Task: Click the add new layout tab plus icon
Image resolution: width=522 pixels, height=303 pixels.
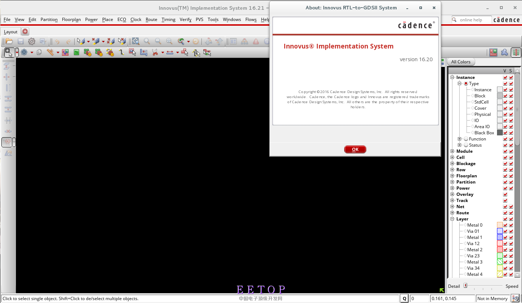Action: coord(25,31)
